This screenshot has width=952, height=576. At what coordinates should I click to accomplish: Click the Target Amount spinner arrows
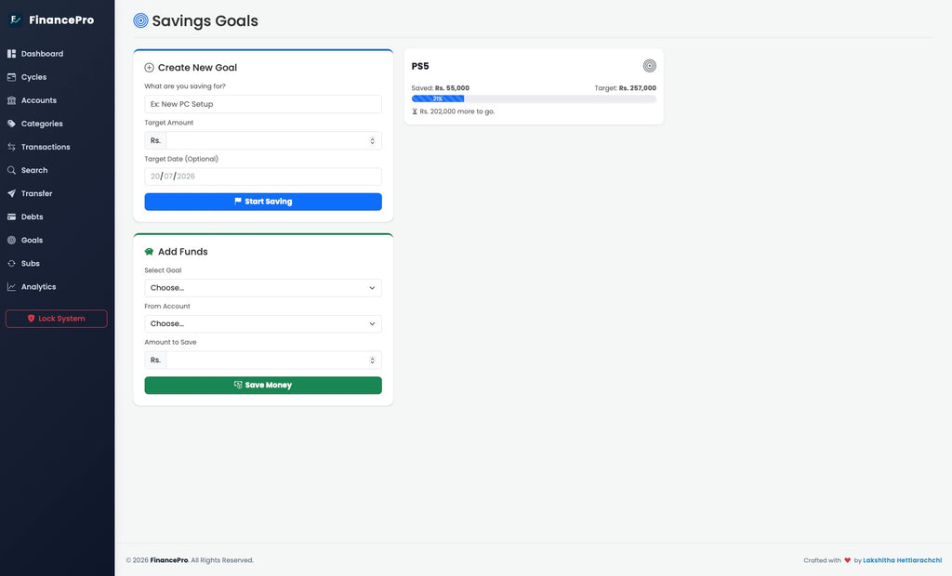pos(372,141)
